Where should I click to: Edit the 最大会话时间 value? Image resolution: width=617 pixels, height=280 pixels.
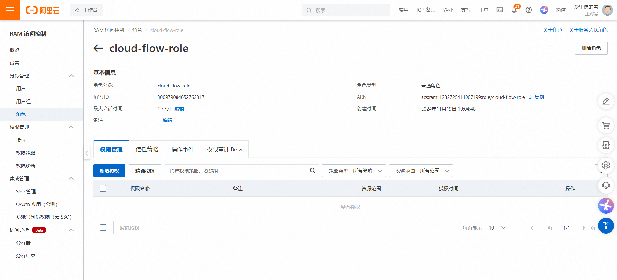coord(179,109)
